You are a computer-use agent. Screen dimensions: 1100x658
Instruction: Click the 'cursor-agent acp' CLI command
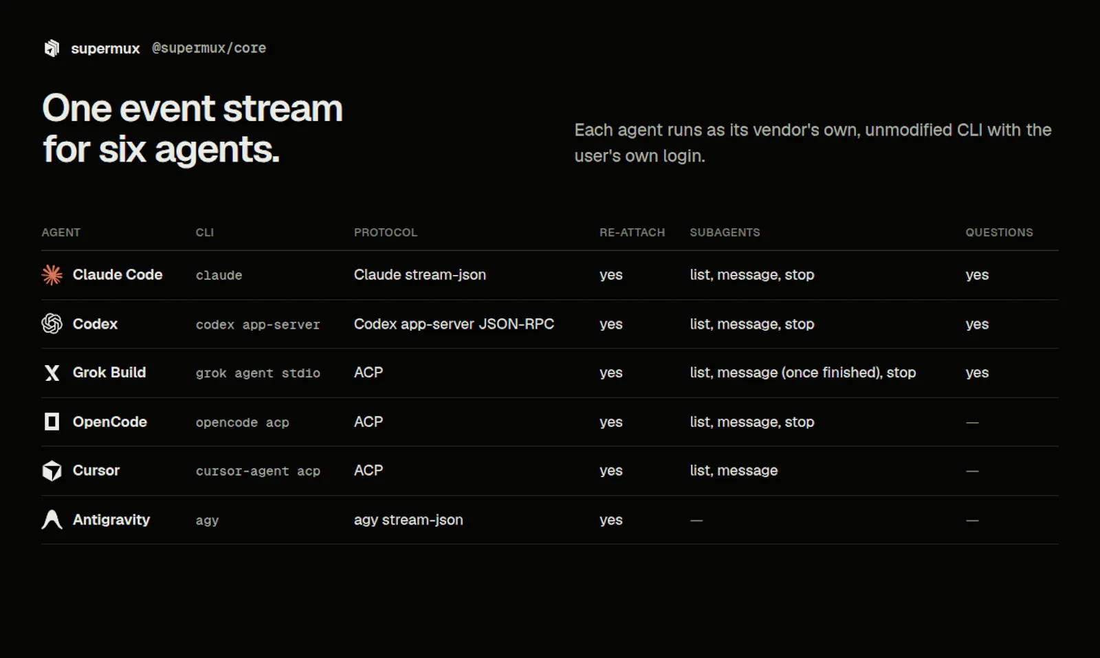coord(258,471)
